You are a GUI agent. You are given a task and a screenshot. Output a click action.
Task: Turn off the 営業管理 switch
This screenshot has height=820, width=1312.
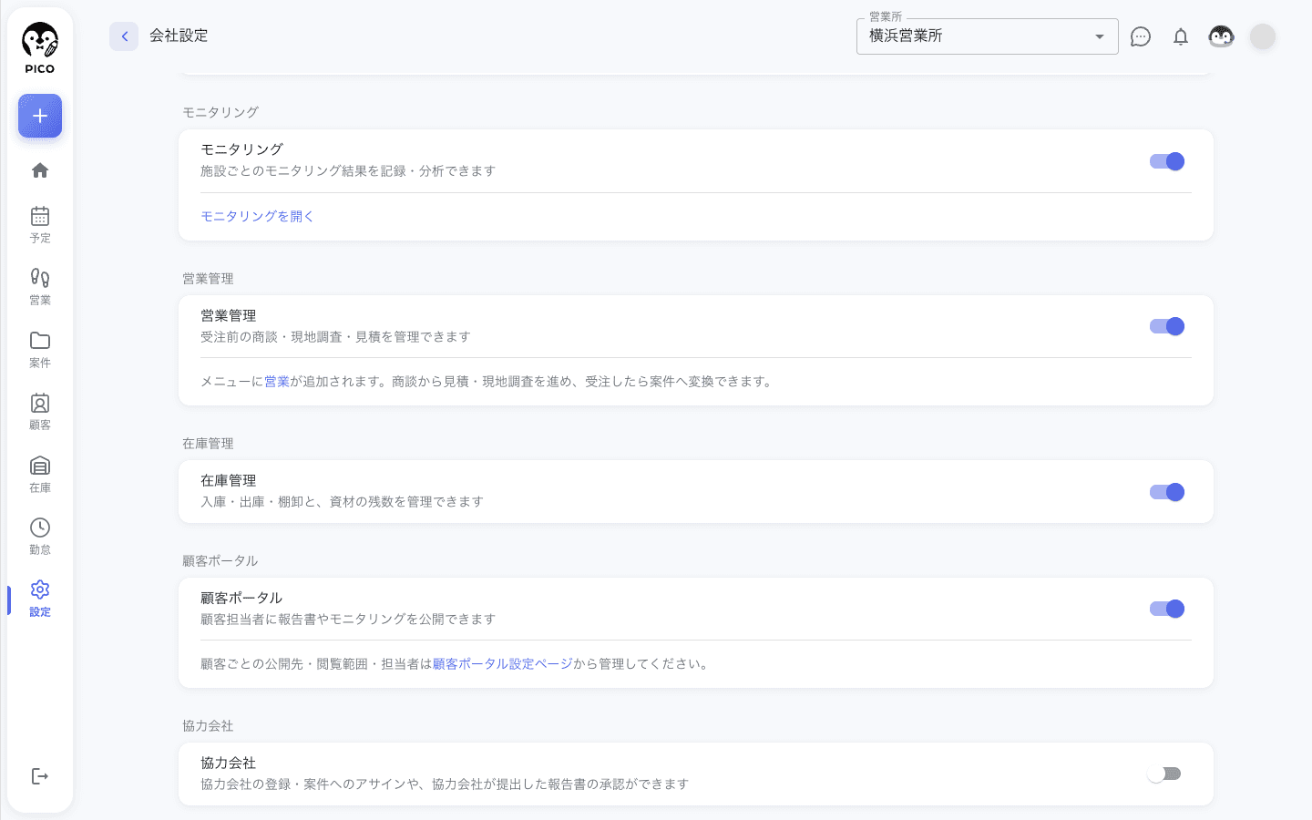(1166, 326)
